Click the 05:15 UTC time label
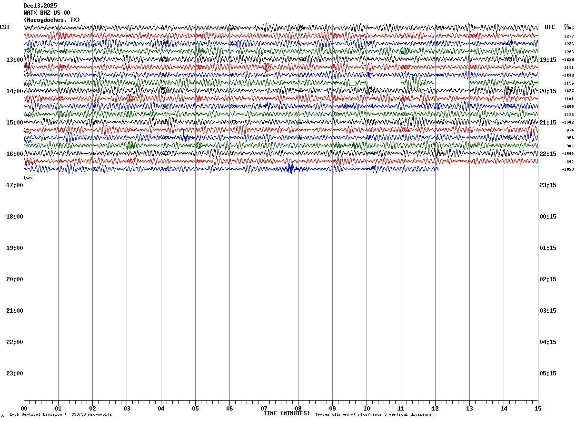Screen dimensions: 576x421 tap(548, 373)
